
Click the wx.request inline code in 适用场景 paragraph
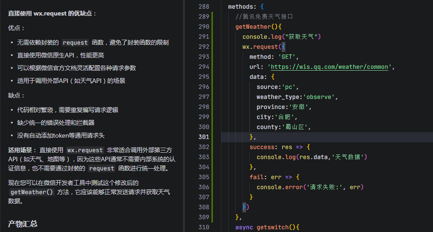click(85, 150)
